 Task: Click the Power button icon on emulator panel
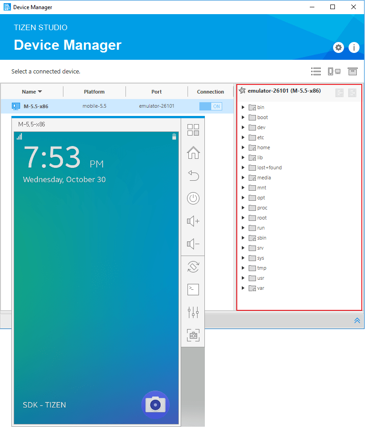pyautogui.click(x=193, y=199)
